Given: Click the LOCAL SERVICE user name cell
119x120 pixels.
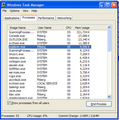Looking at the screenshot, I should tap(47, 83).
